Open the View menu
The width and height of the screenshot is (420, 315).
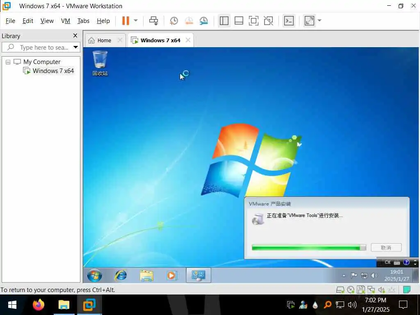47,21
